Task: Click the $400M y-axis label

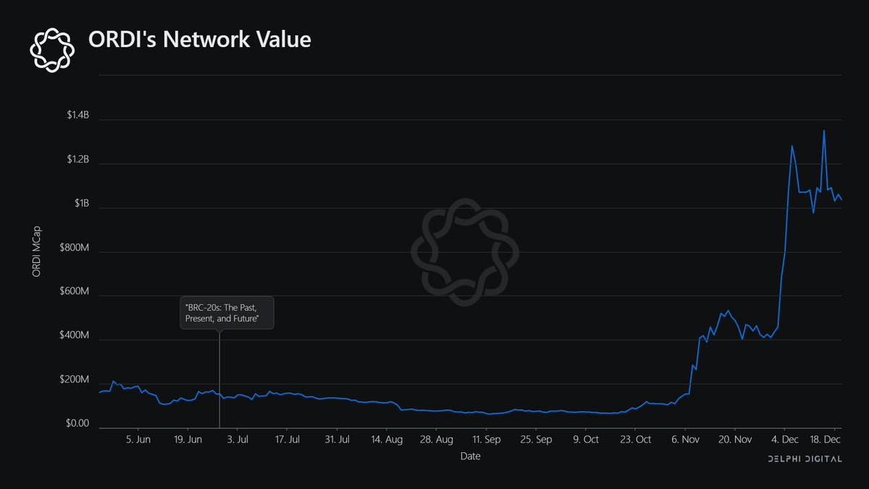Action: coord(74,336)
